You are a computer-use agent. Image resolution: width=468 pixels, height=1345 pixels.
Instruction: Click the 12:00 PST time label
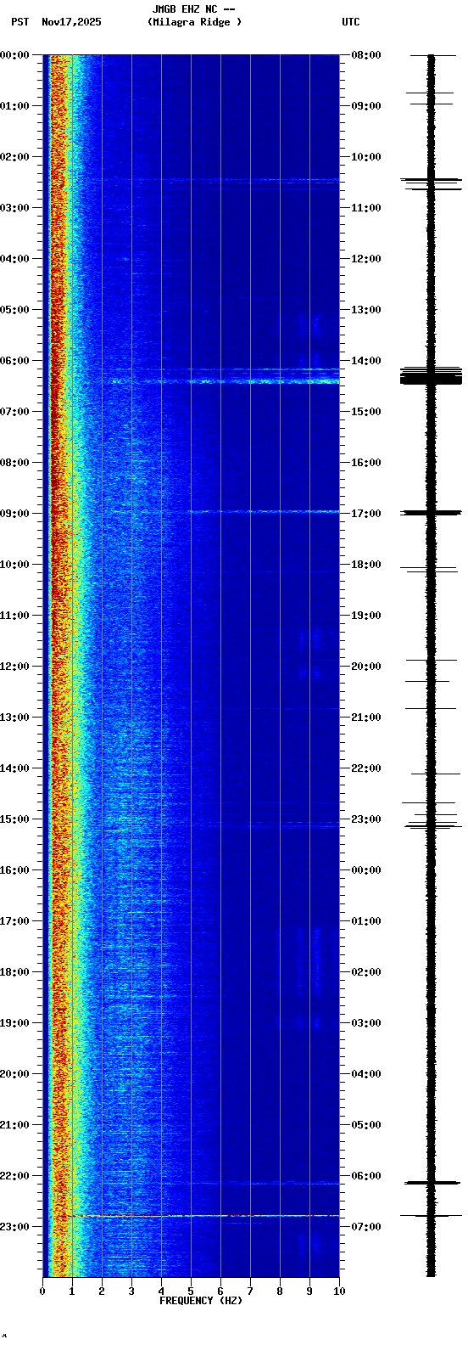tap(14, 667)
